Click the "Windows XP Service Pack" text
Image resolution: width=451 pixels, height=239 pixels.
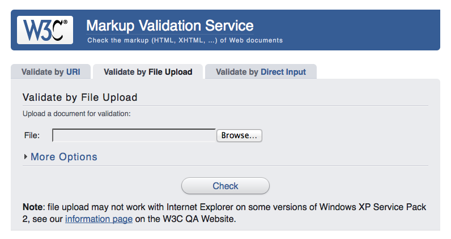tap(375, 207)
